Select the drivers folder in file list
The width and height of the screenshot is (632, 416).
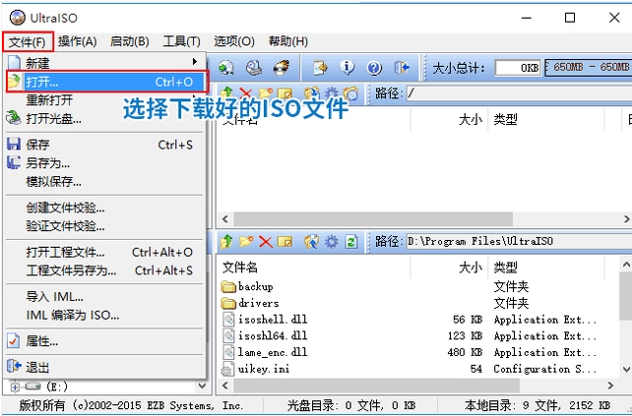tap(258, 303)
